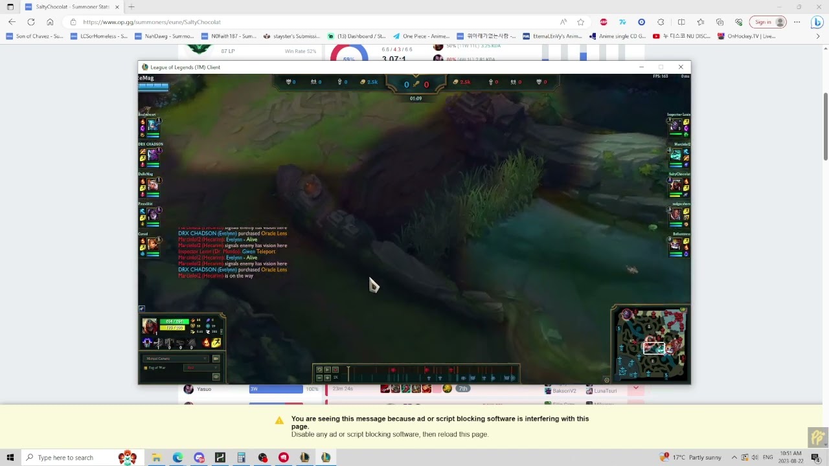
Task: Click the first ability icon in champion HUD
Action: click(159, 343)
